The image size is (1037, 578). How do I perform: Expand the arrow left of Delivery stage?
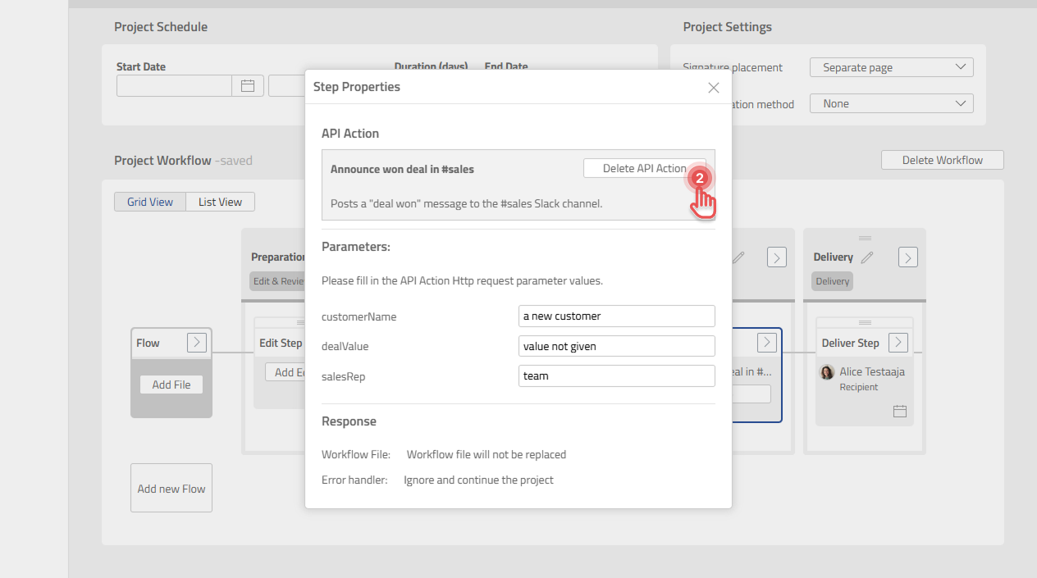[777, 257]
